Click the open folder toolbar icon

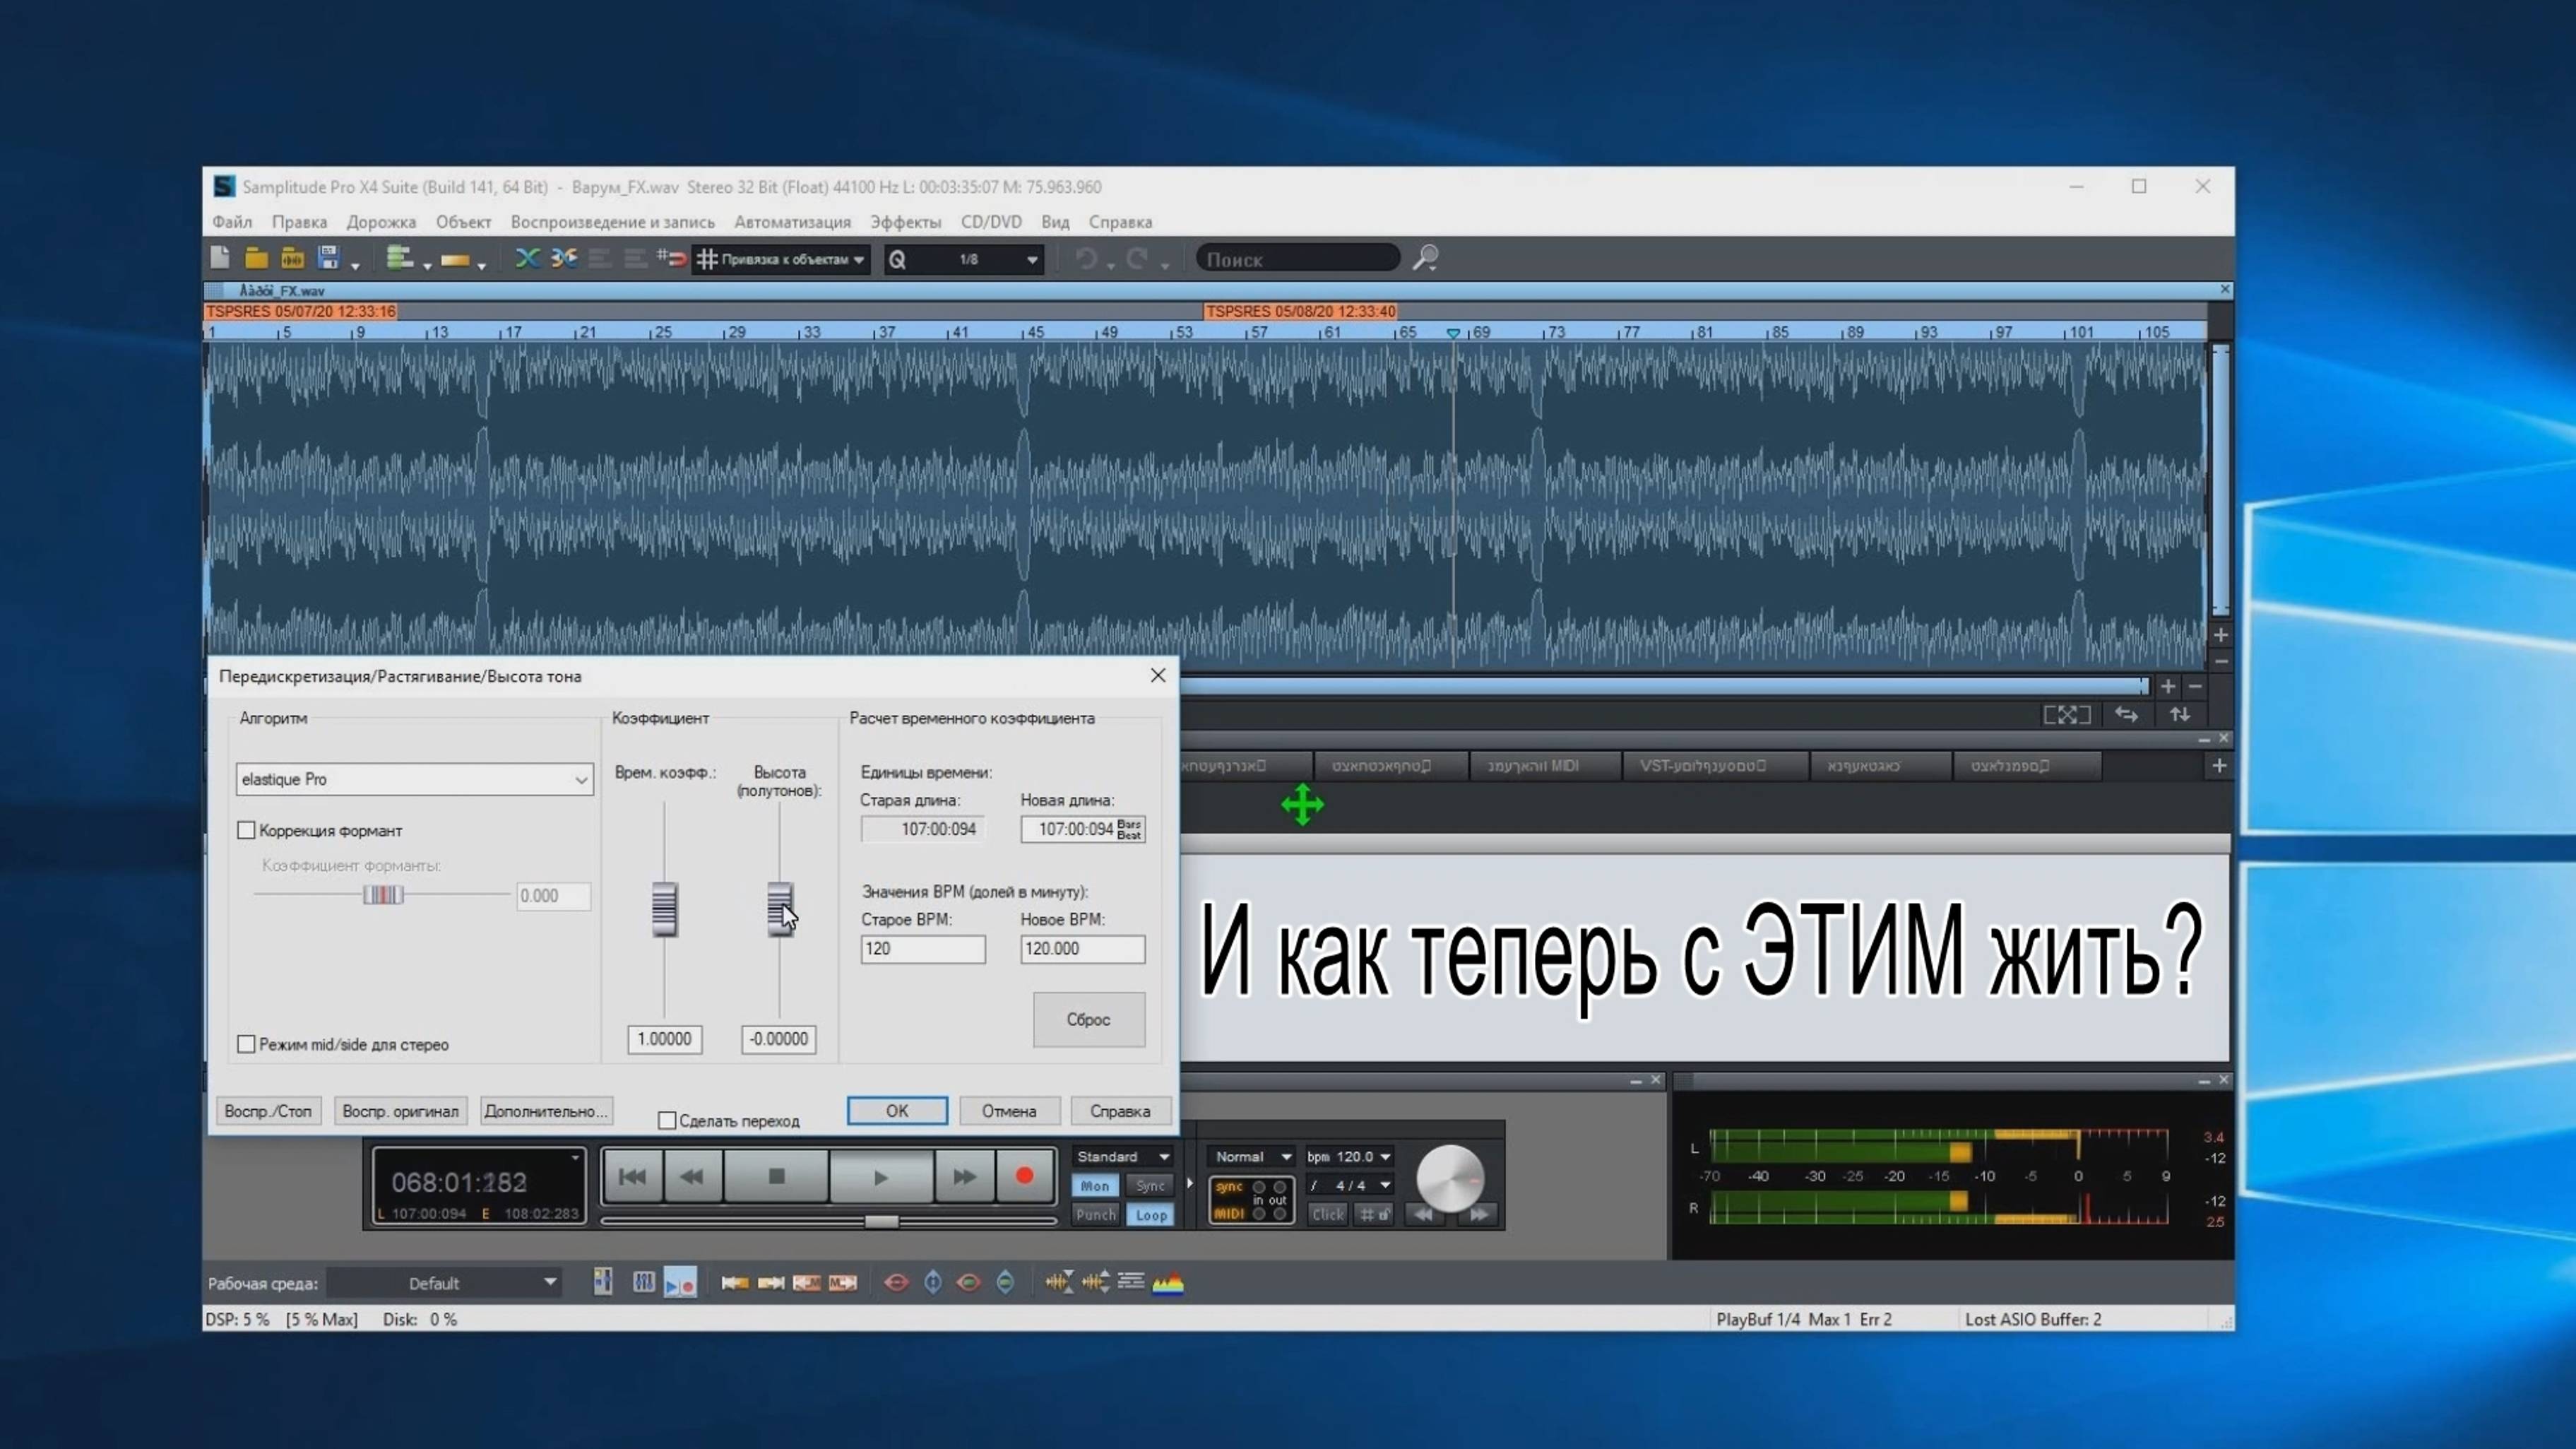coord(256,258)
